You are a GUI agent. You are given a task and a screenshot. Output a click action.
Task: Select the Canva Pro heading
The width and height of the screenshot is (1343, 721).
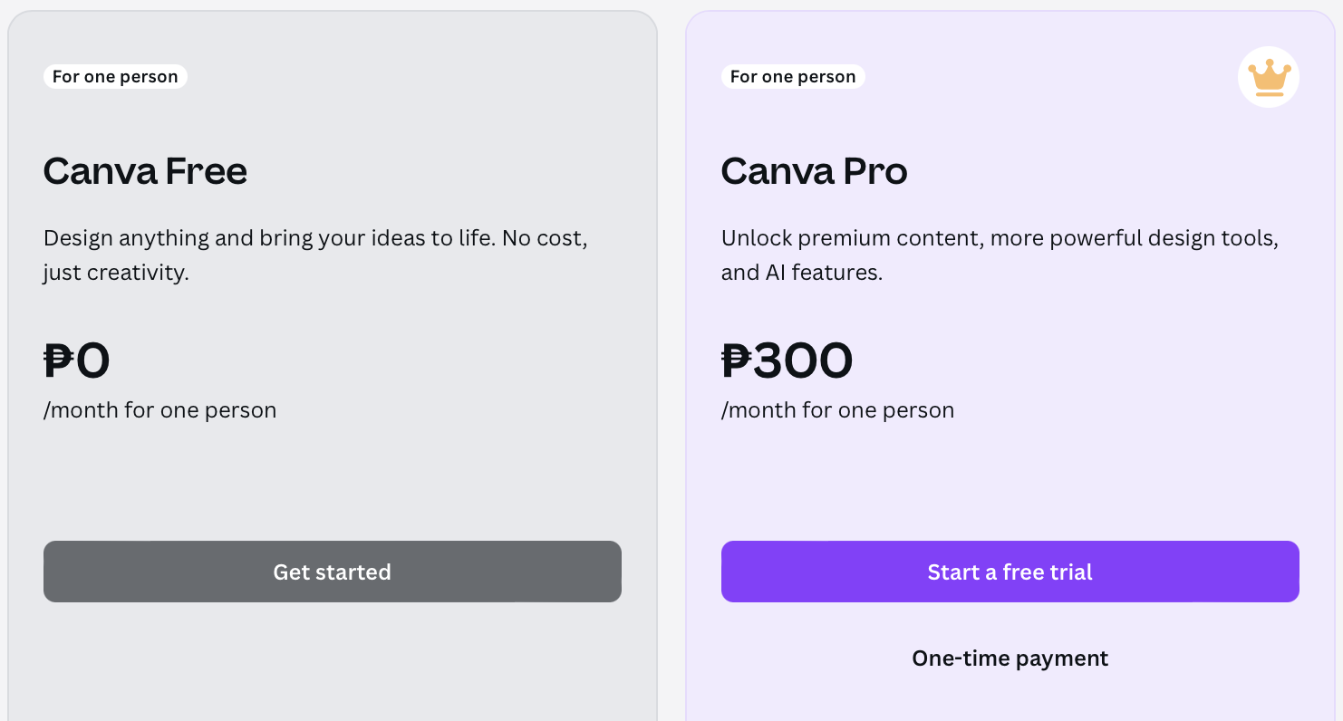814,171
